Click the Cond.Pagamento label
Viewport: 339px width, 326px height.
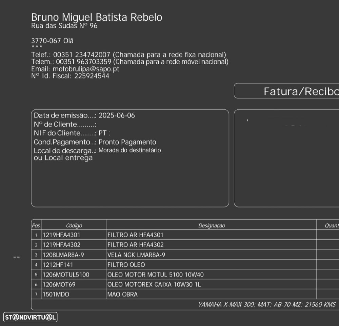click(x=65, y=142)
